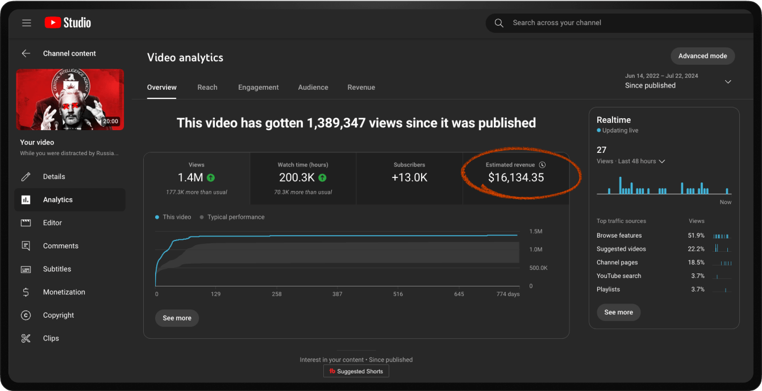This screenshot has height=391, width=762.
Task: Expand the date range dropdown chevron
Action: point(728,82)
